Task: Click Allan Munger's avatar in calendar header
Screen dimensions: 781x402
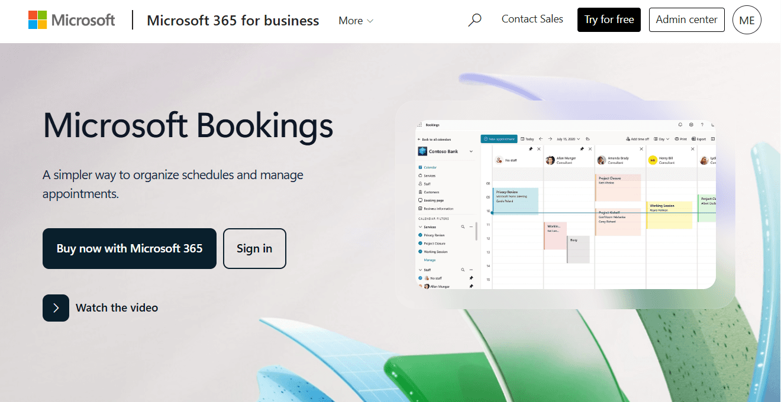Action: [x=550, y=160]
